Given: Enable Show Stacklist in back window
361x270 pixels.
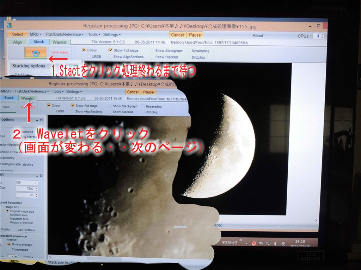Looking at the screenshot, I should (152, 57).
